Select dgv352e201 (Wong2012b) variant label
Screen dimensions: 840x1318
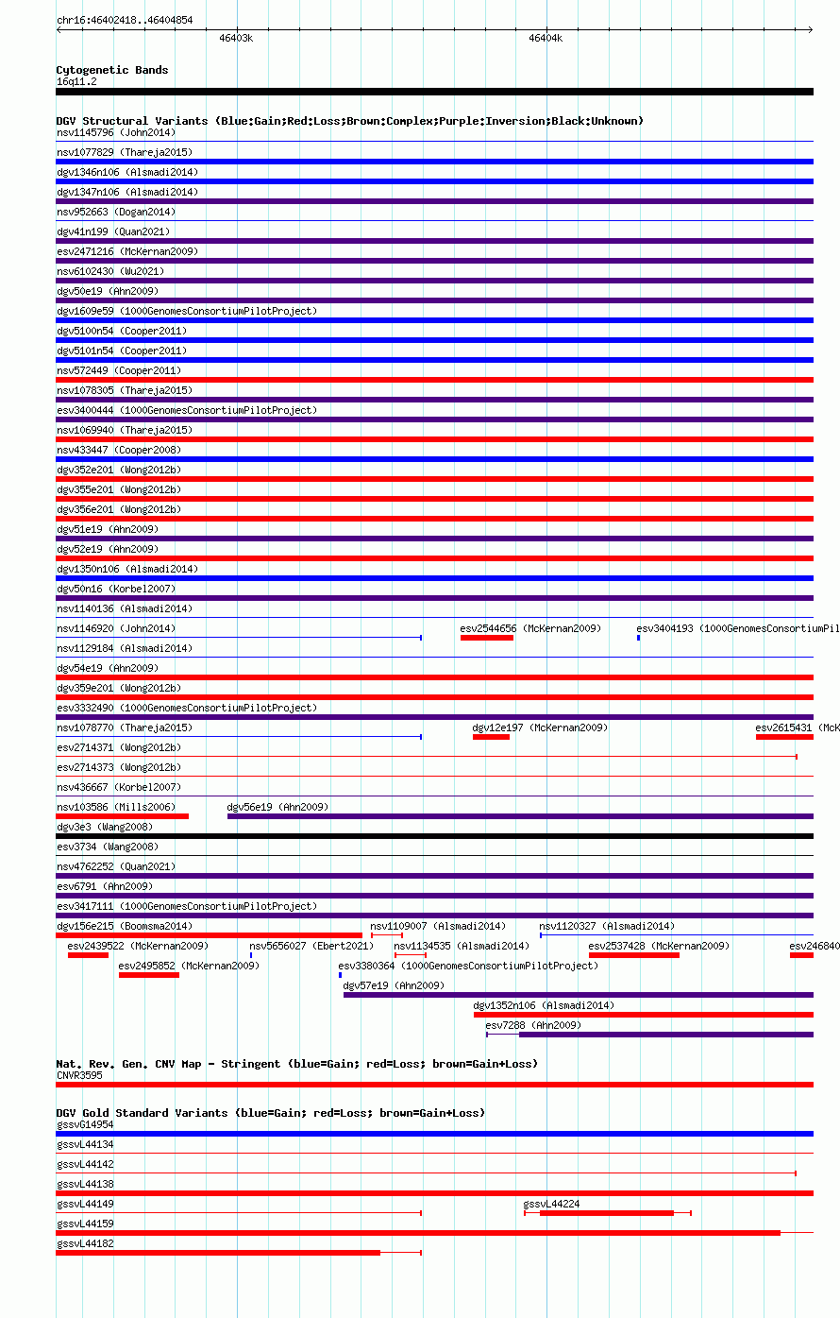(x=119, y=470)
